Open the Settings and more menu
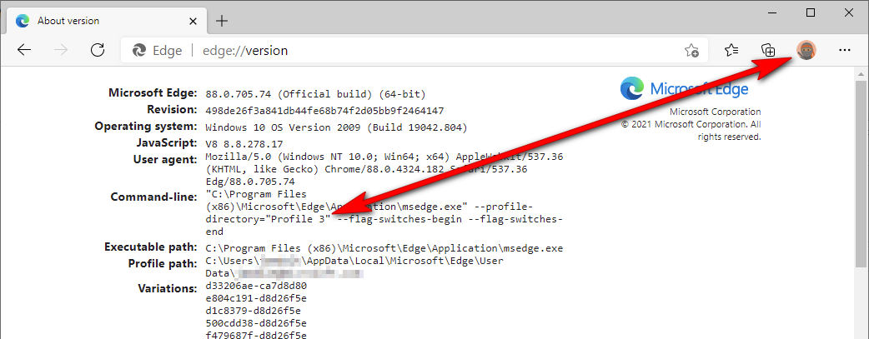Screen dimensions: 869x339 844,51
